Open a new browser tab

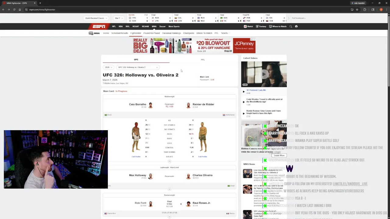[40, 3]
